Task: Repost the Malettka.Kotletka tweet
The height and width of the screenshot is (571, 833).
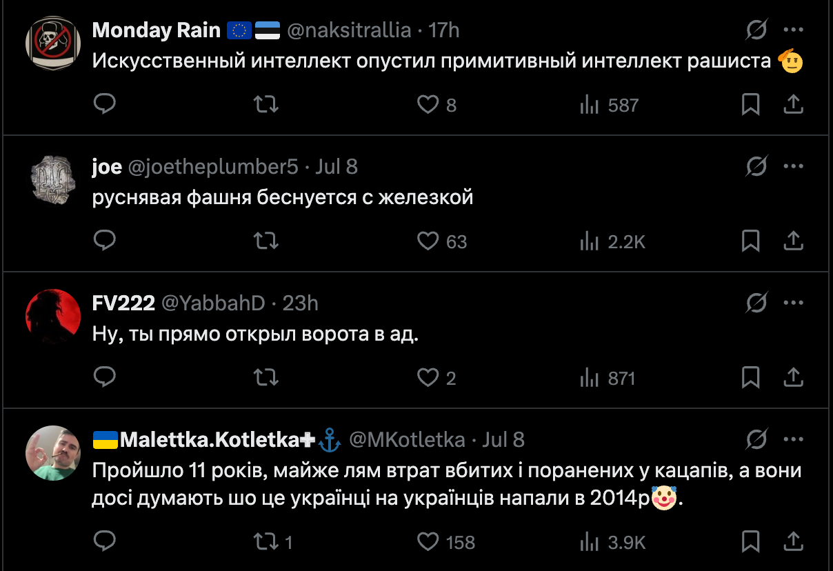Action: pyautogui.click(x=266, y=542)
